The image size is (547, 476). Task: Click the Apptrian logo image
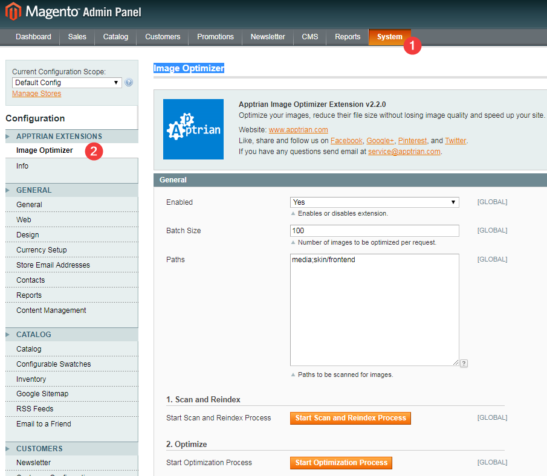[193, 129]
